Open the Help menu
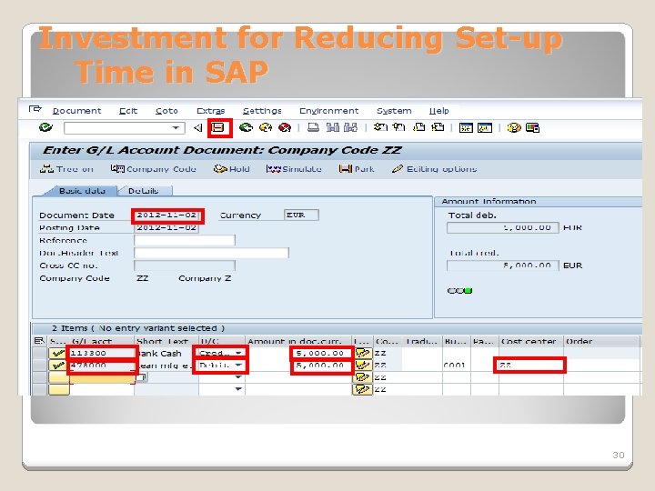The width and height of the screenshot is (655, 491). (439, 111)
